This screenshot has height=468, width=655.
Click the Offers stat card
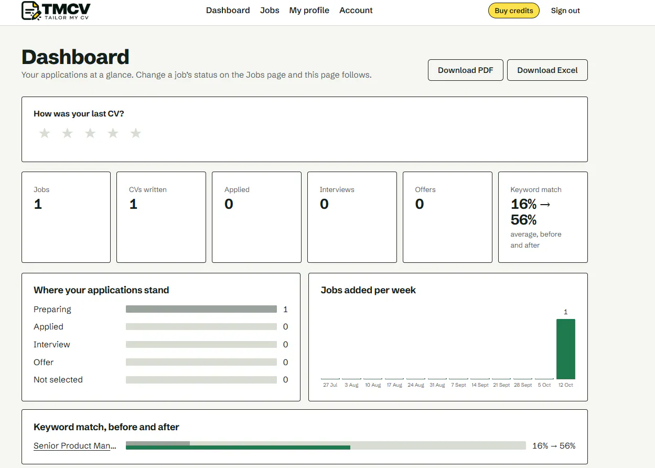[447, 217]
